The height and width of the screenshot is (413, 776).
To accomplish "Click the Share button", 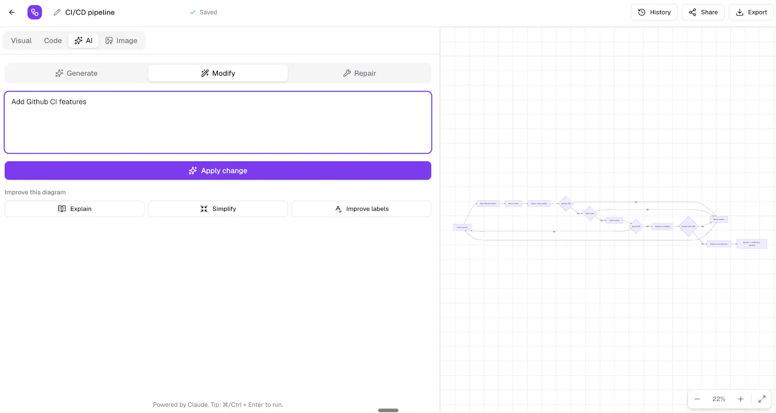I will pos(703,12).
